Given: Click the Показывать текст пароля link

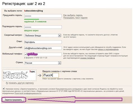Looking at the screenshot, I should 75,18.
